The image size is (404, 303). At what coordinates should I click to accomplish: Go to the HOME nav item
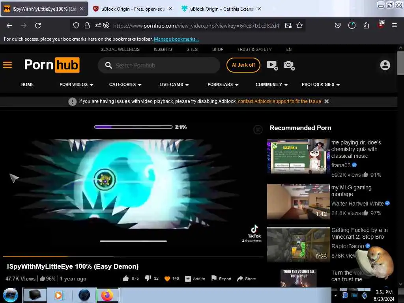[x=27, y=84]
